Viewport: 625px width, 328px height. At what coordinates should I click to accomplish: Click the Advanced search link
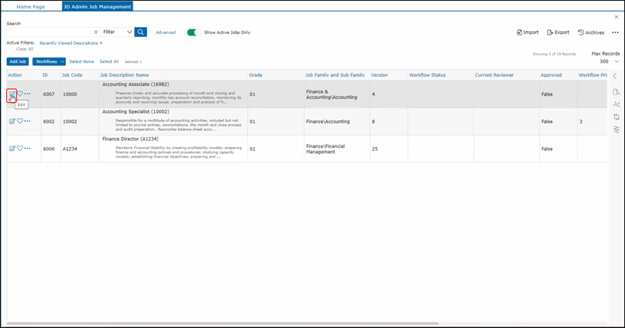(x=165, y=32)
